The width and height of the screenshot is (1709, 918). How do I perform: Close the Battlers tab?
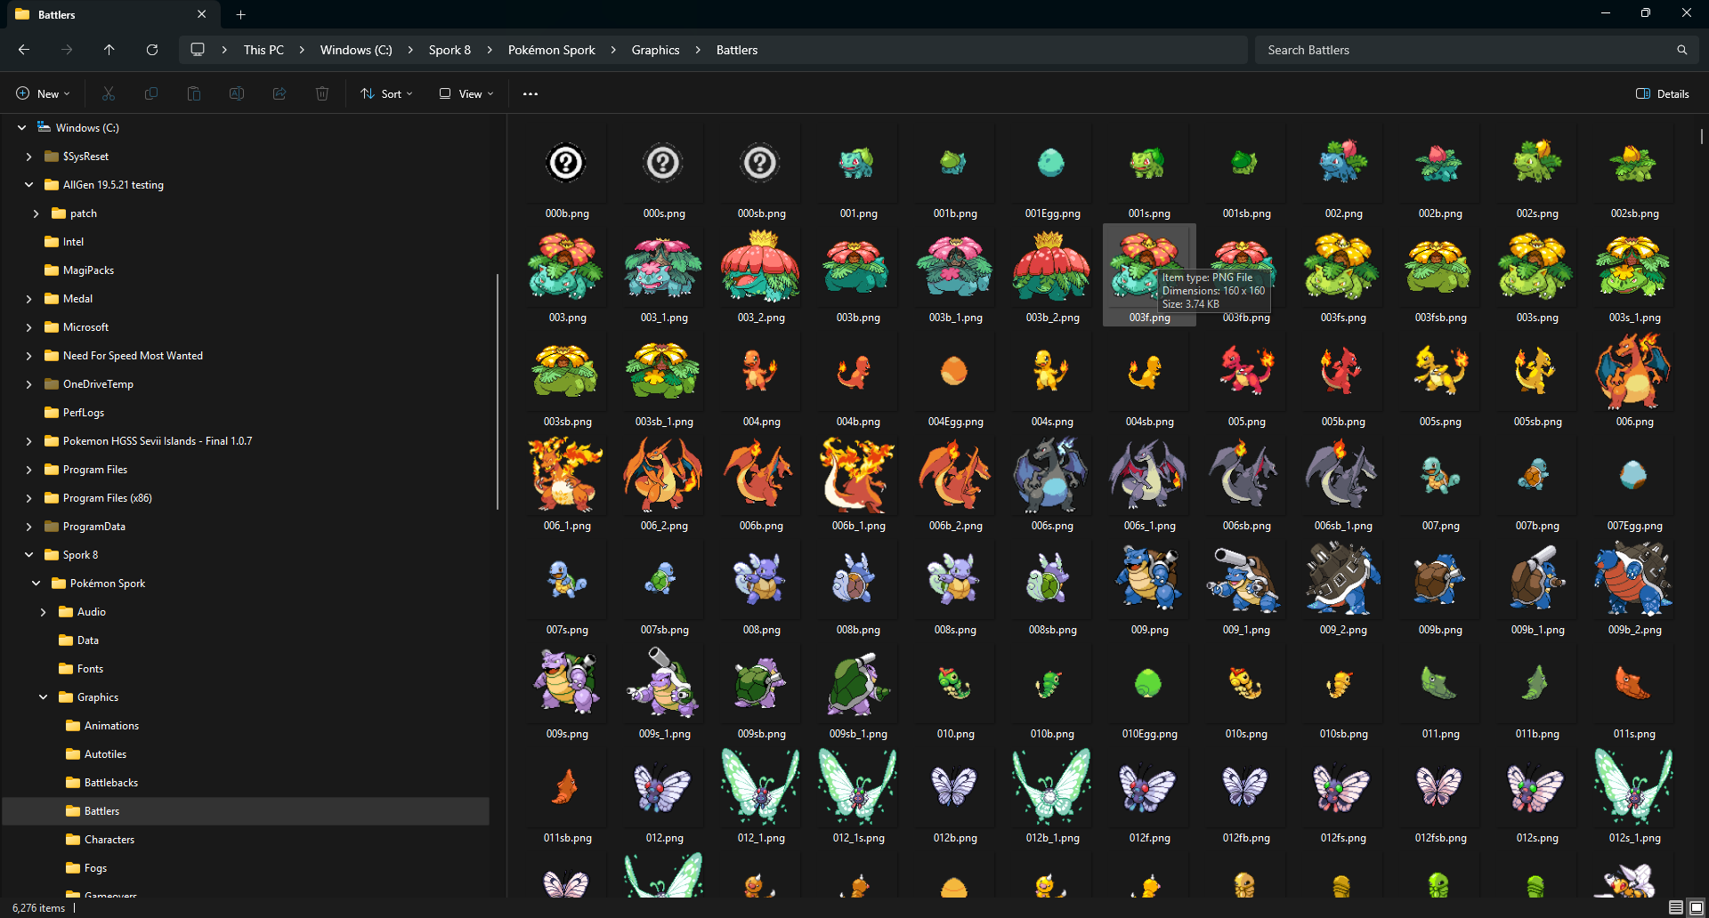pyautogui.click(x=202, y=14)
